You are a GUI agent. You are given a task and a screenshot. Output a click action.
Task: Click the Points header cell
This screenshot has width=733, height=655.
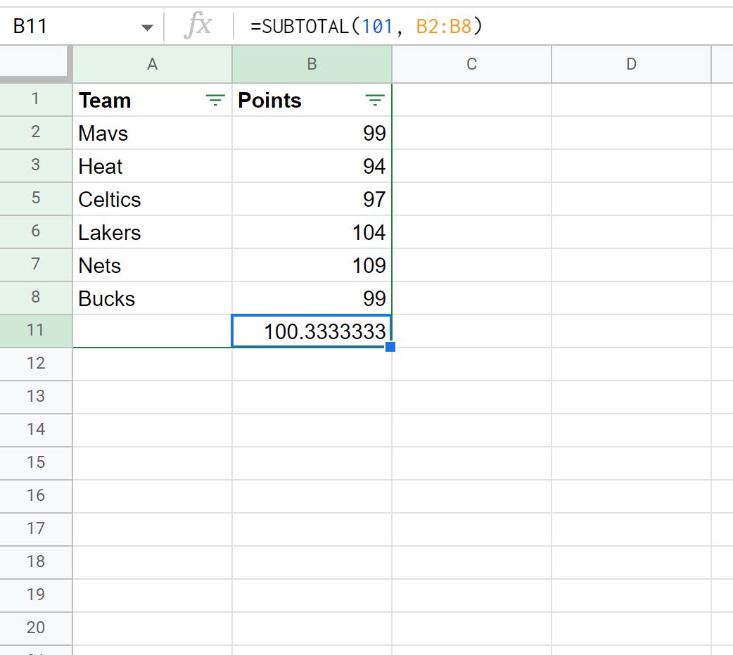[x=312, y=100]
